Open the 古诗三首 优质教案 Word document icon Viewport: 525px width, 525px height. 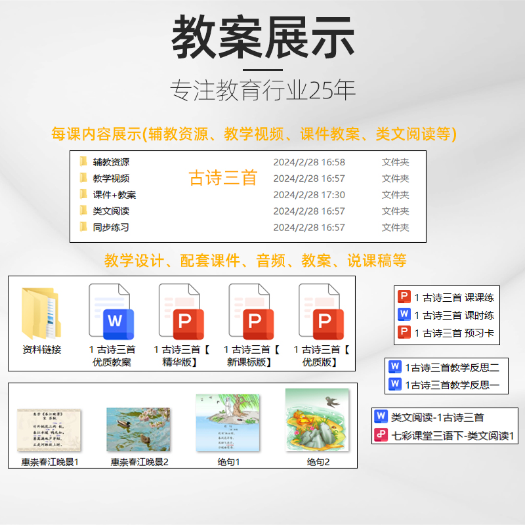tap(111, 312)
